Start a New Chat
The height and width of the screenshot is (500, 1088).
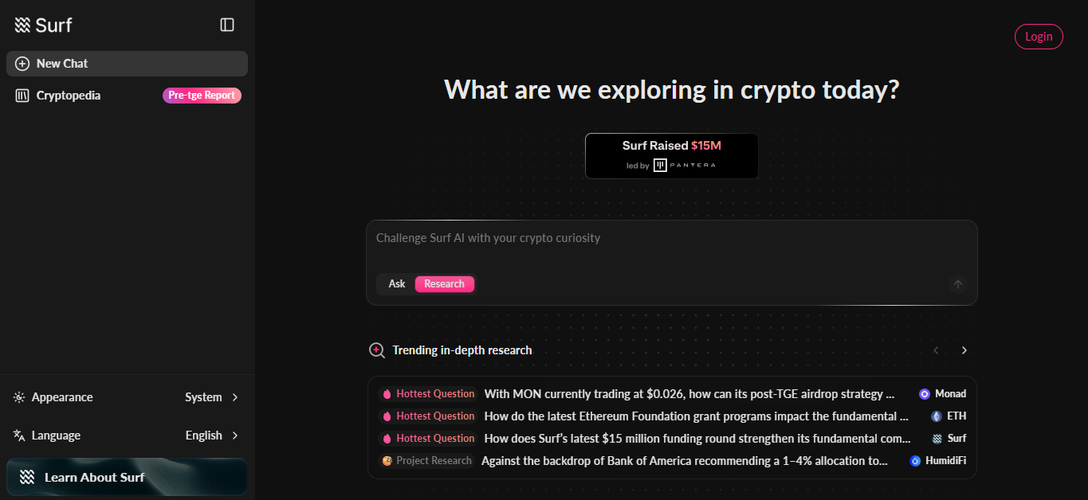127,64
